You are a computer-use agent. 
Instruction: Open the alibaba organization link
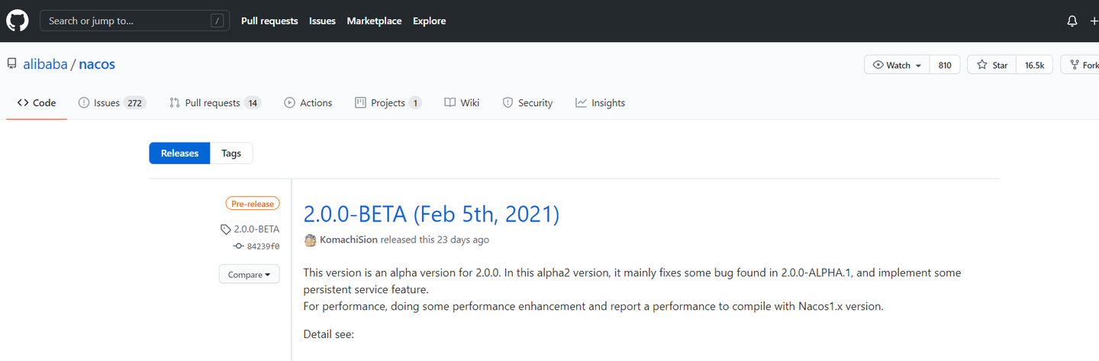pos(45,64)
